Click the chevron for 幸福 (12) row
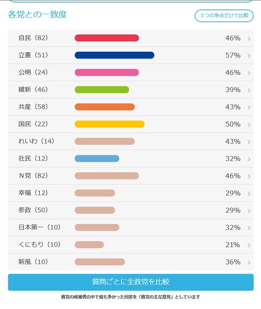The image size is (261, 309). pyautogui.click(x=249, y=194)
